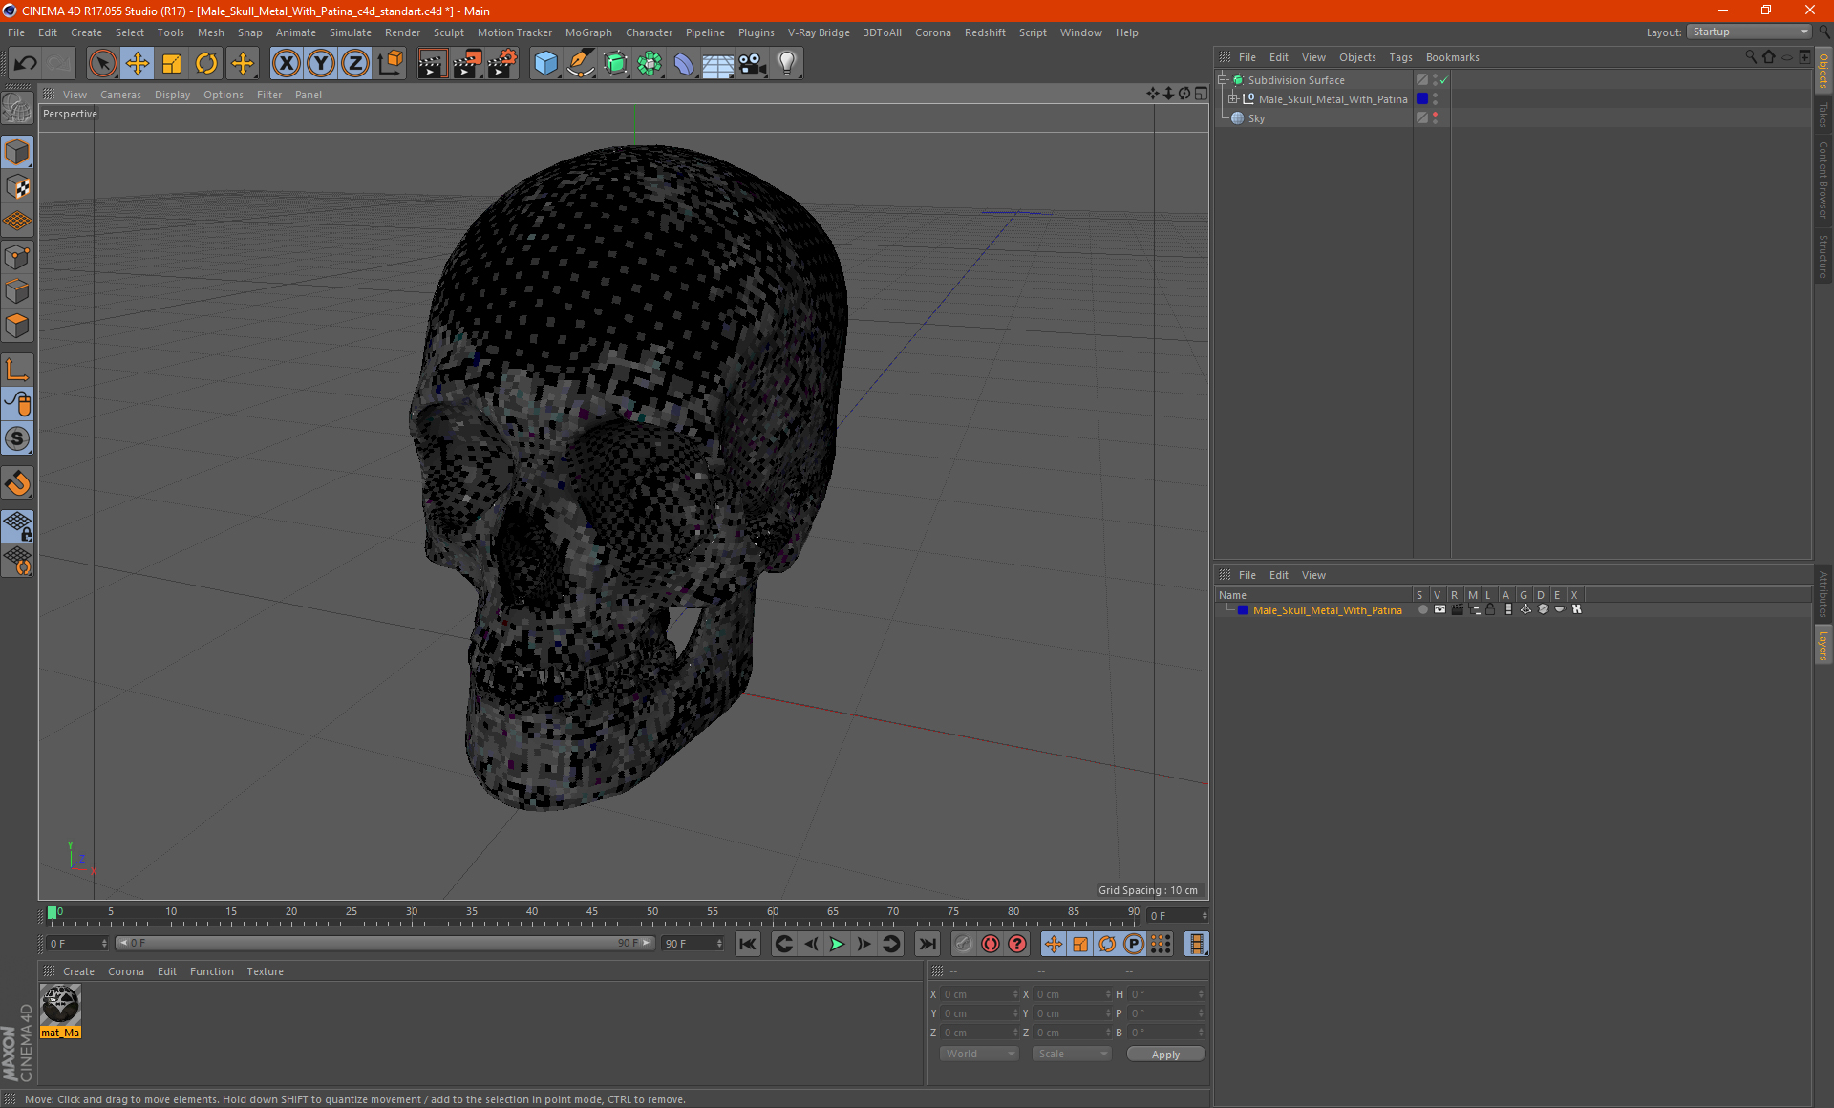Open the Content Browser side tab

pos(1823,180)
